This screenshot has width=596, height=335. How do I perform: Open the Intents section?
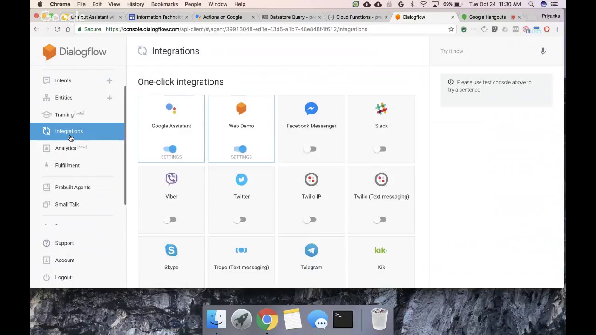click(63, 80)
